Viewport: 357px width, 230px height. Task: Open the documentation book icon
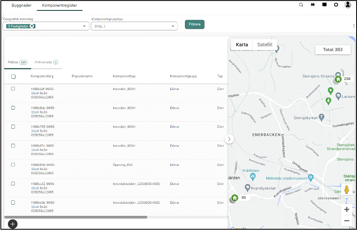pyautogui.click(x=313, y=5)
